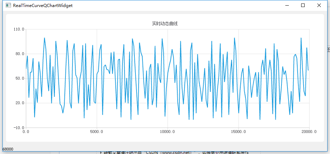330x154 pixels.
Task: Select the -10.0 Y-axis label
Action: point(18,128)
